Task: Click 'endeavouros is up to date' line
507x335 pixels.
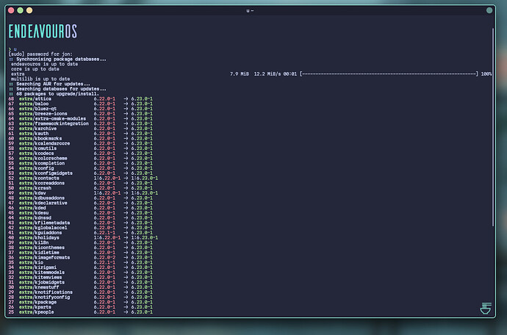Action: (x=44, y=64)
